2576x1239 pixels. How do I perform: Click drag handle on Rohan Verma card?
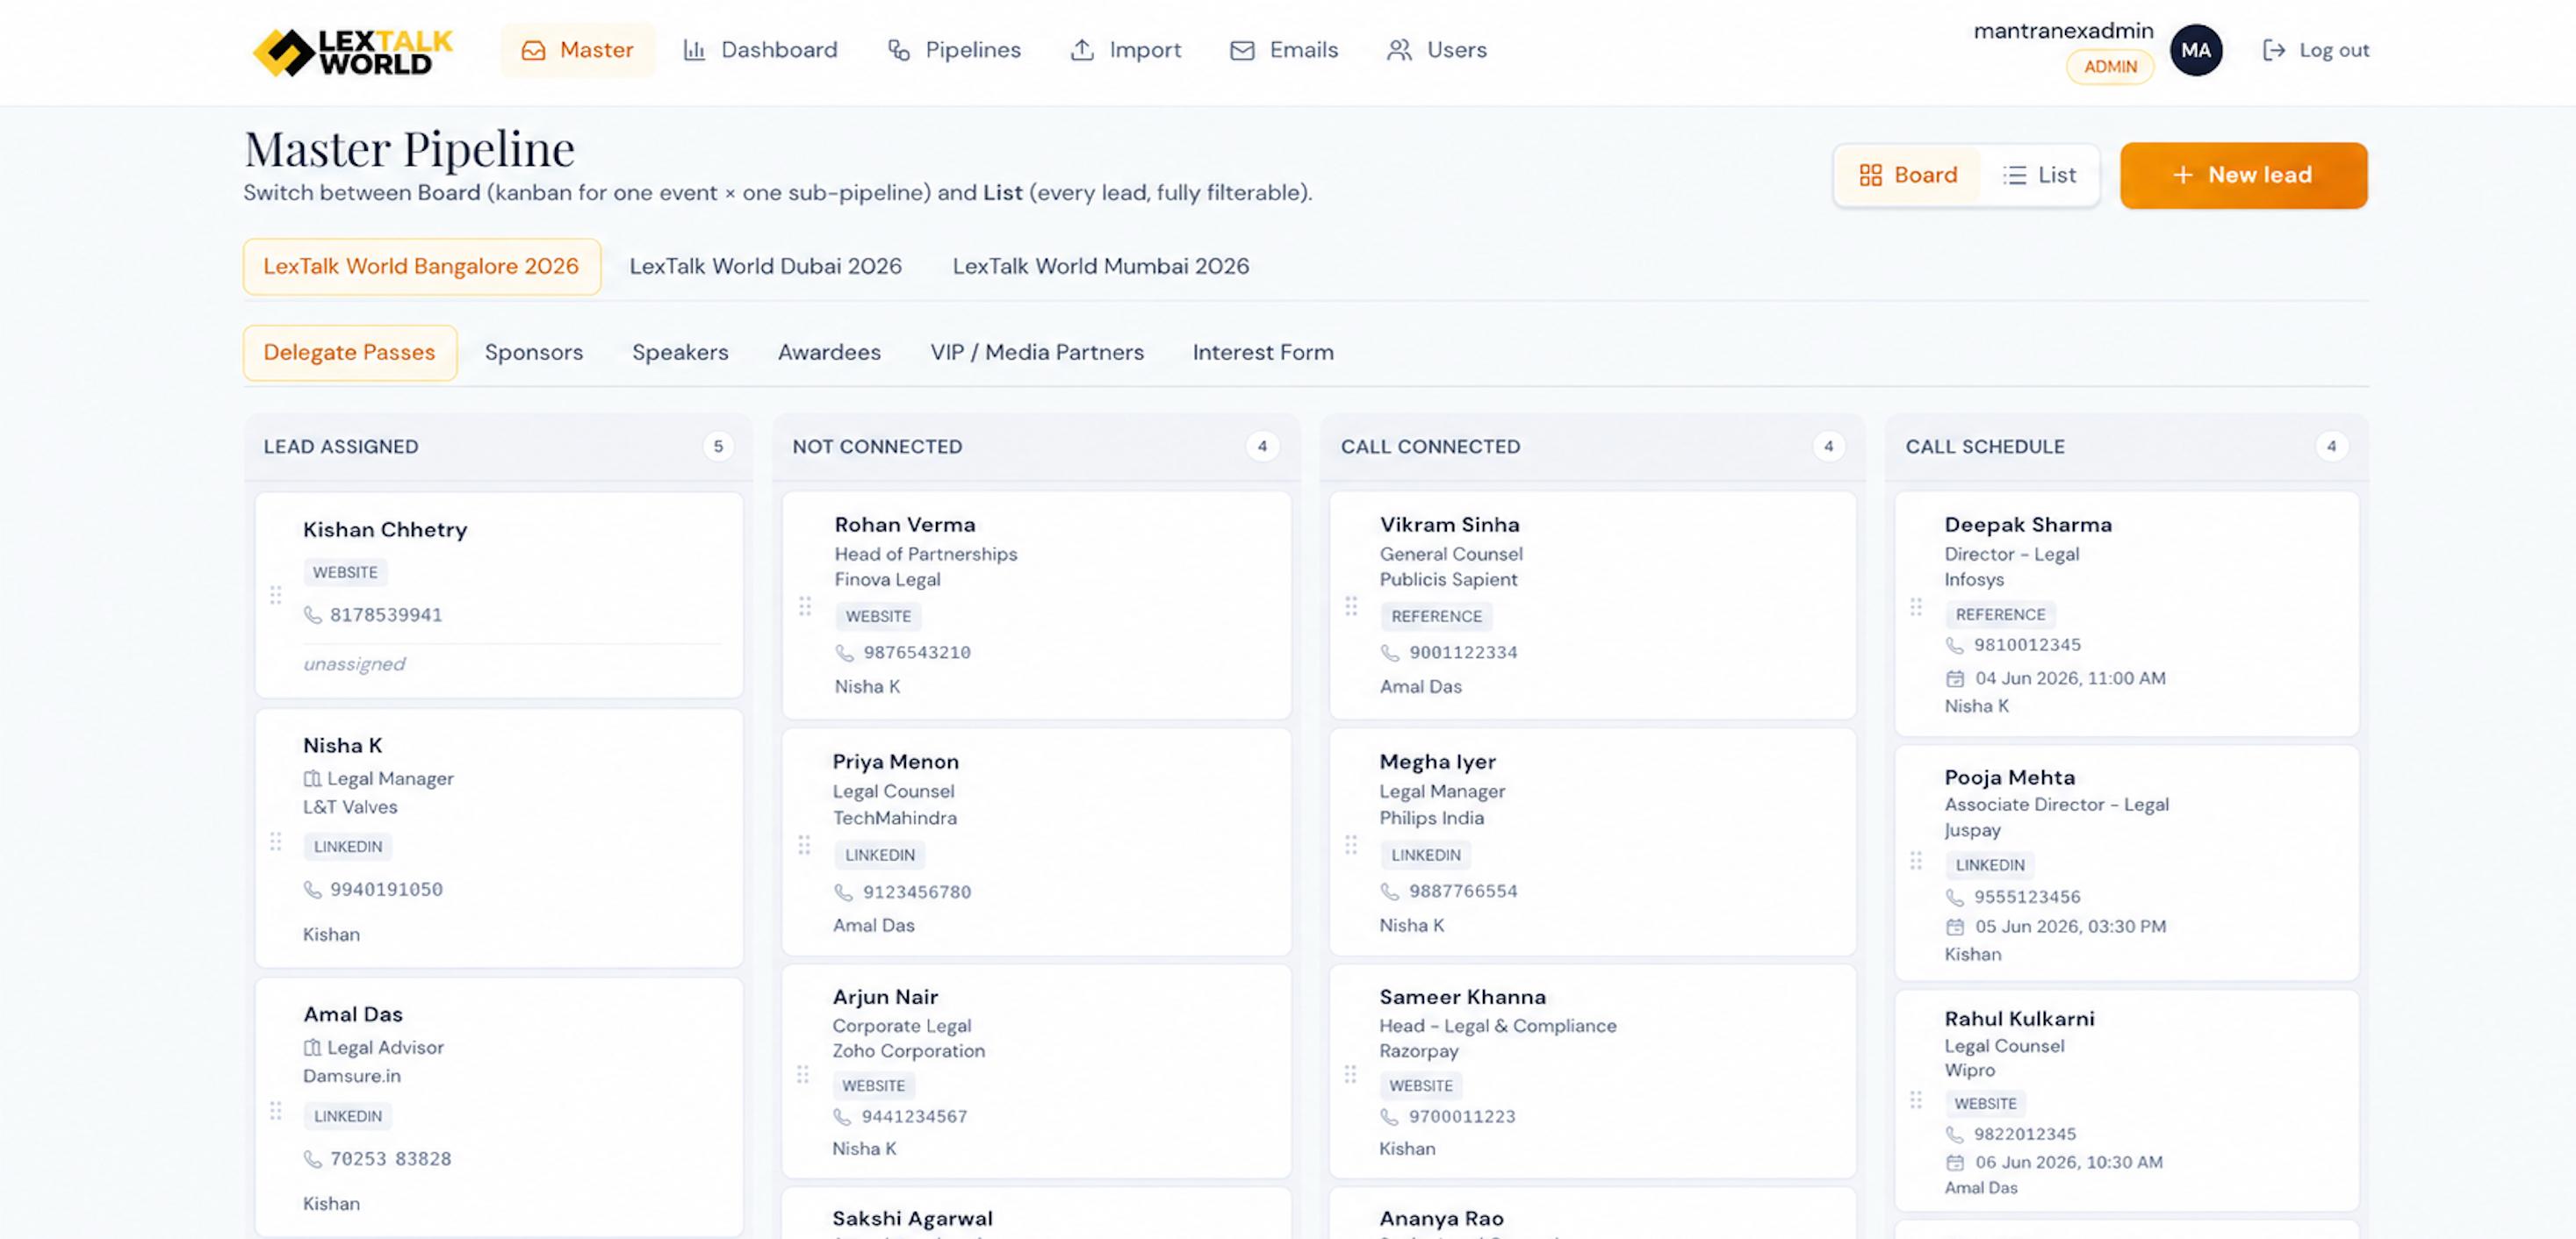point(804,606)
